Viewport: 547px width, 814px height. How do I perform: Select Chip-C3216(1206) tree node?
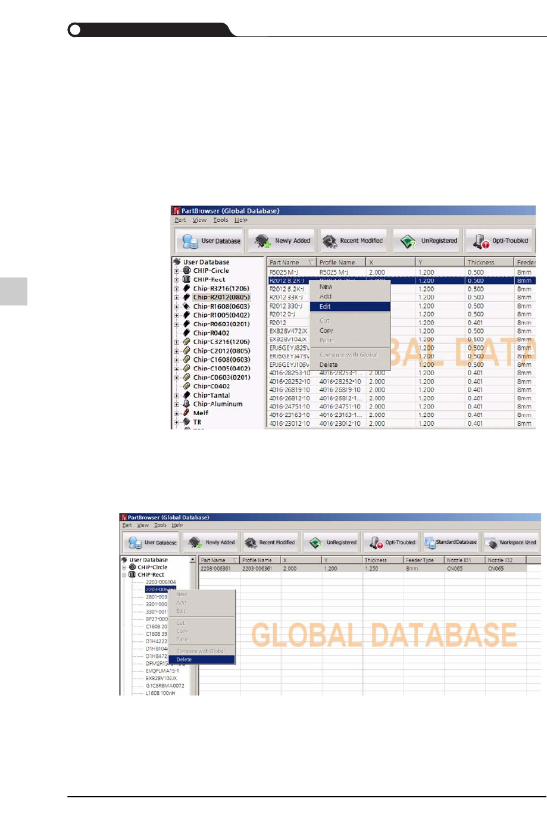pyautogui.click(x=221, y=342)
